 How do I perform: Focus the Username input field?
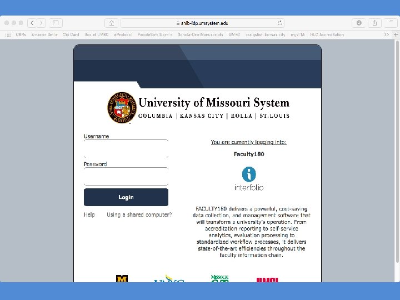pyautogui.click(x=126, y=149)
